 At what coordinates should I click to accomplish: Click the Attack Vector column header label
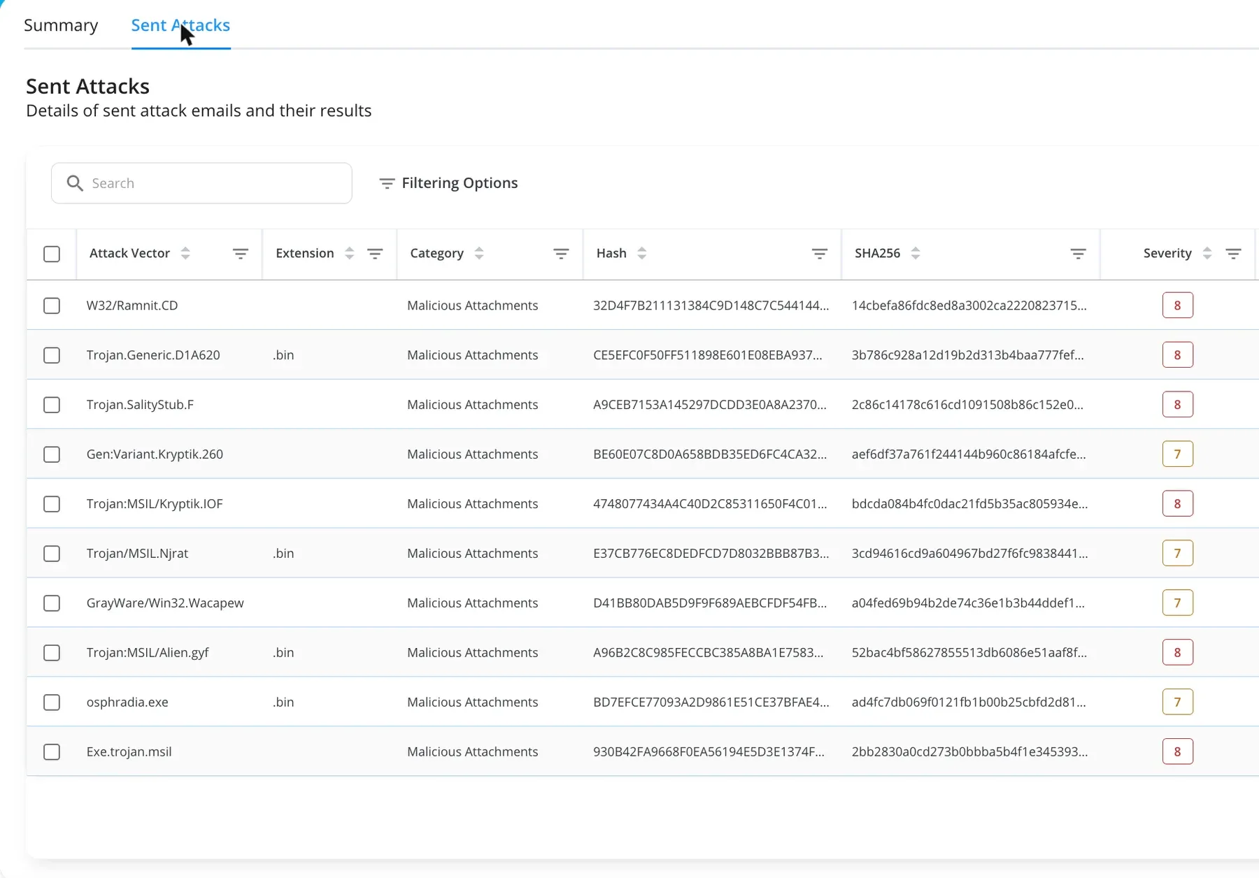coord(129,253)
